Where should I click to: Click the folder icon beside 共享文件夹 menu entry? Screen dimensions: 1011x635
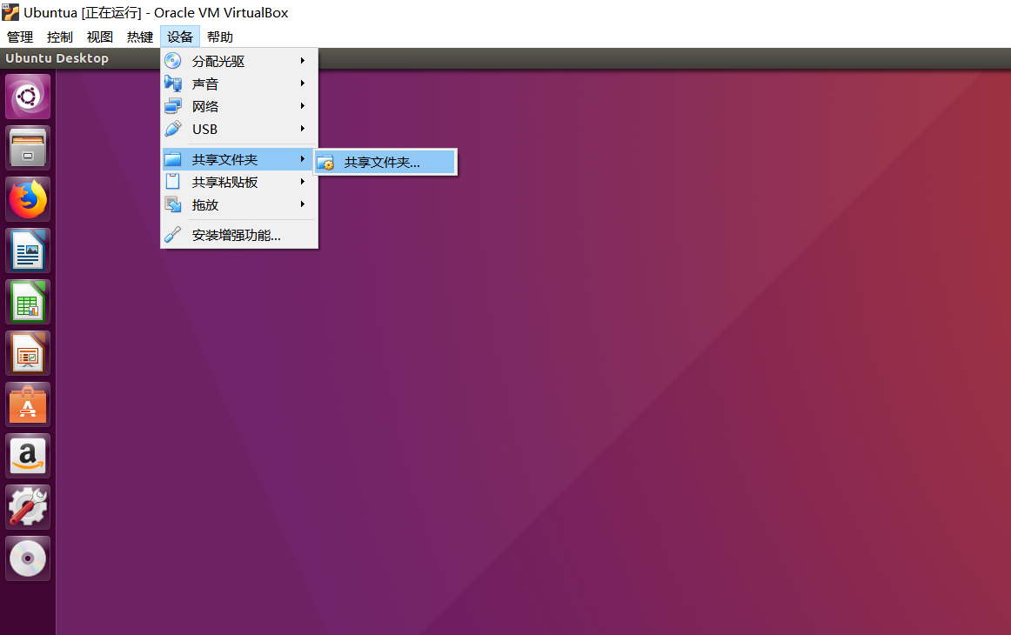(173, 159)
